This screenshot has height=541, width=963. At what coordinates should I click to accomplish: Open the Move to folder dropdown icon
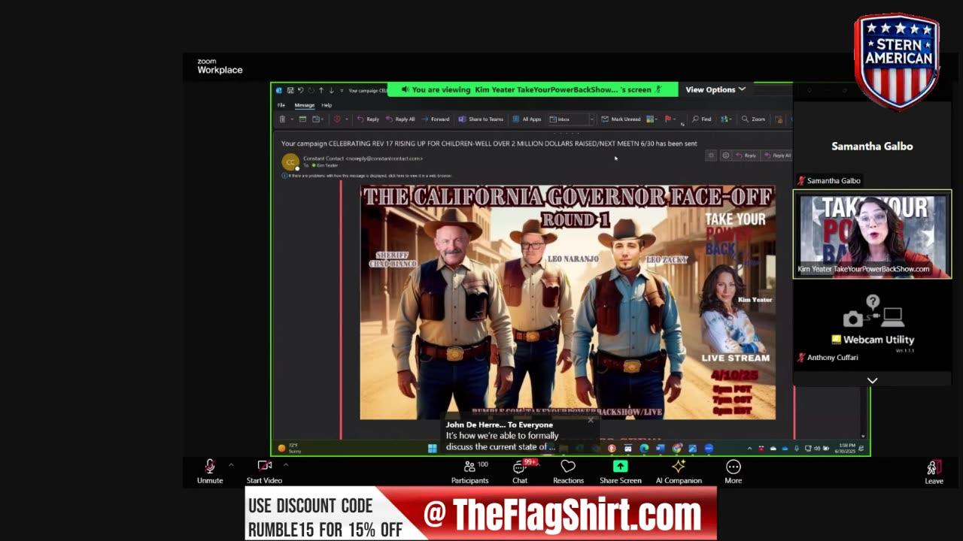(317, 119)
